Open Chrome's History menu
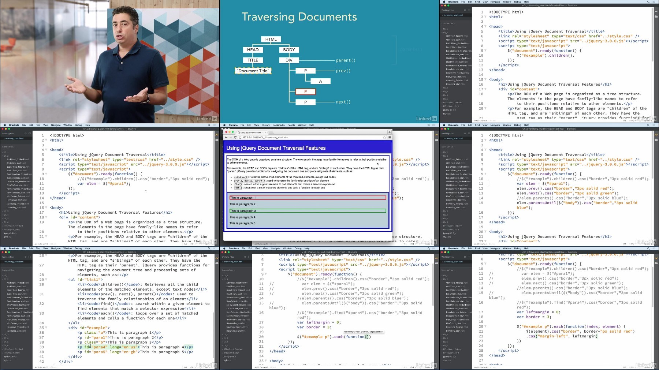Screen dimensions: 659x370 coord(266,125)
